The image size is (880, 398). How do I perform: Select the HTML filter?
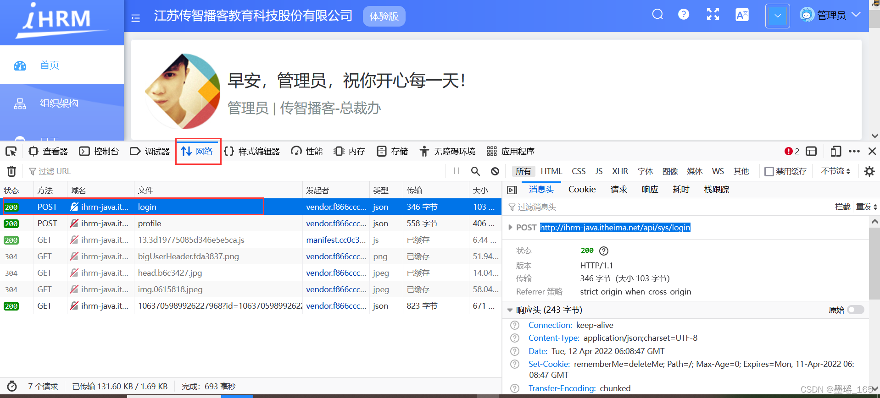pos(551,171)
